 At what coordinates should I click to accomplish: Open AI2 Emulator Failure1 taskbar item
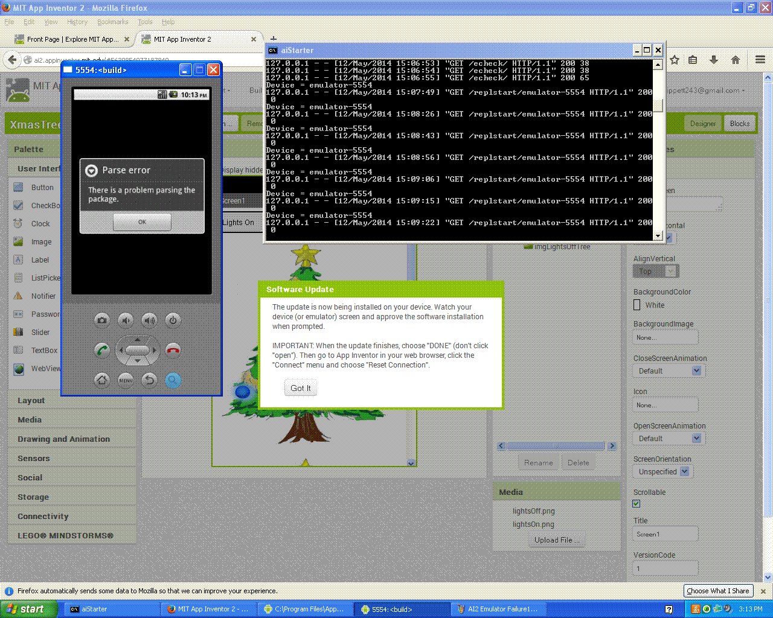pyautogui.click(x=498, y=610)
